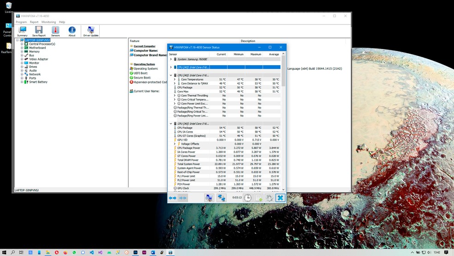Click the blue X close sensors button
Viewport: 454px width, 256px height.
click(x=280, y=198)
